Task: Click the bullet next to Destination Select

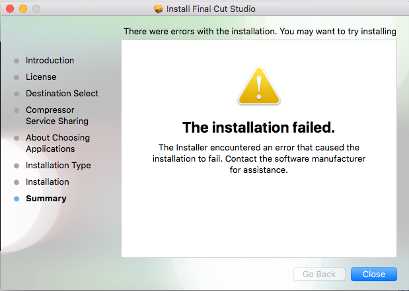Action: click(17, 94)
